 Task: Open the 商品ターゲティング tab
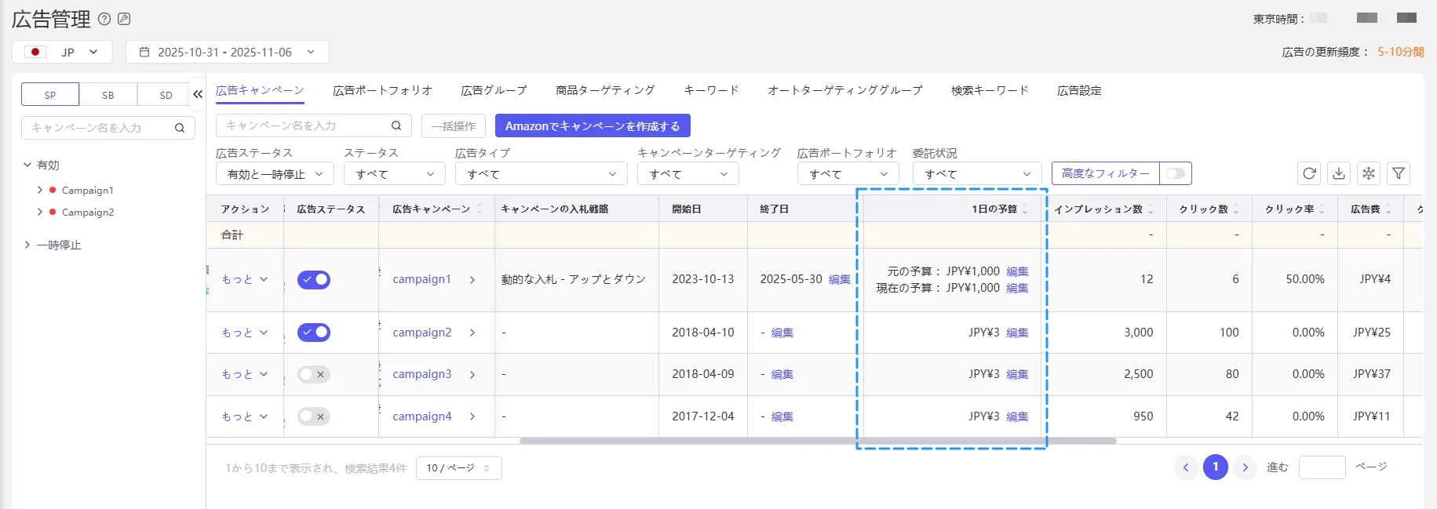(x=605, y=90)
